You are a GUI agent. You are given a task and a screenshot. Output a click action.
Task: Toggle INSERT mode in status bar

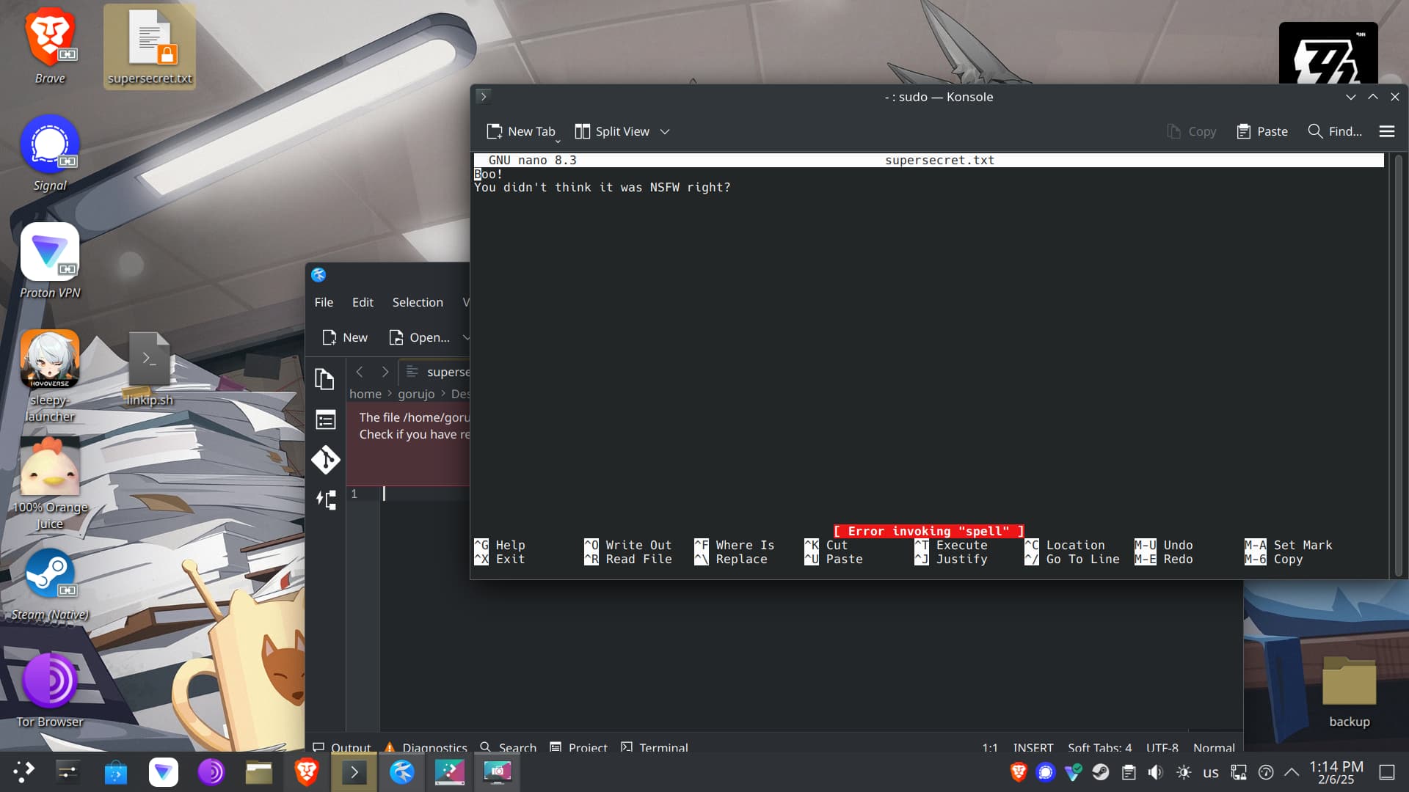coord(1033,747)
